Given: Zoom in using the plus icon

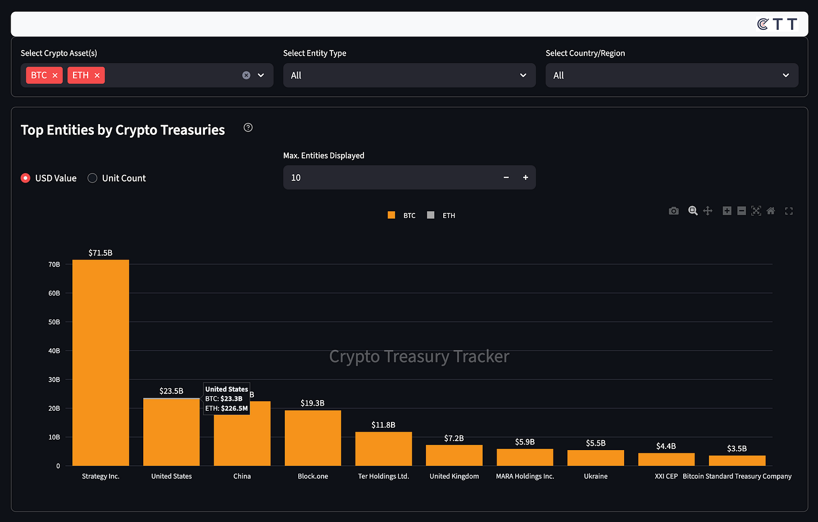Looking at the screenshot, I should (727, 211).
